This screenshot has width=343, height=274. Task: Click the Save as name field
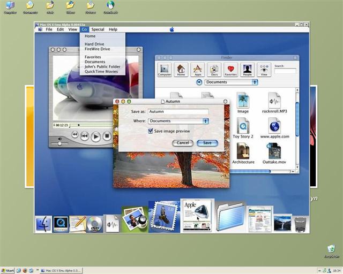(x=178, y=111)
